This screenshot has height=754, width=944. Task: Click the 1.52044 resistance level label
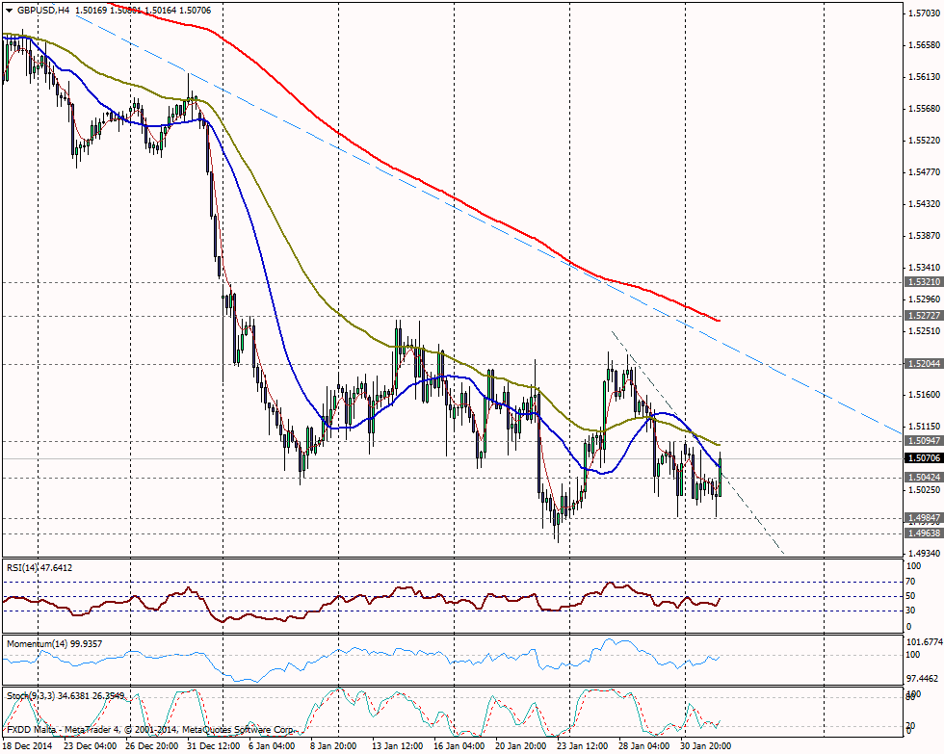[923, 364]
